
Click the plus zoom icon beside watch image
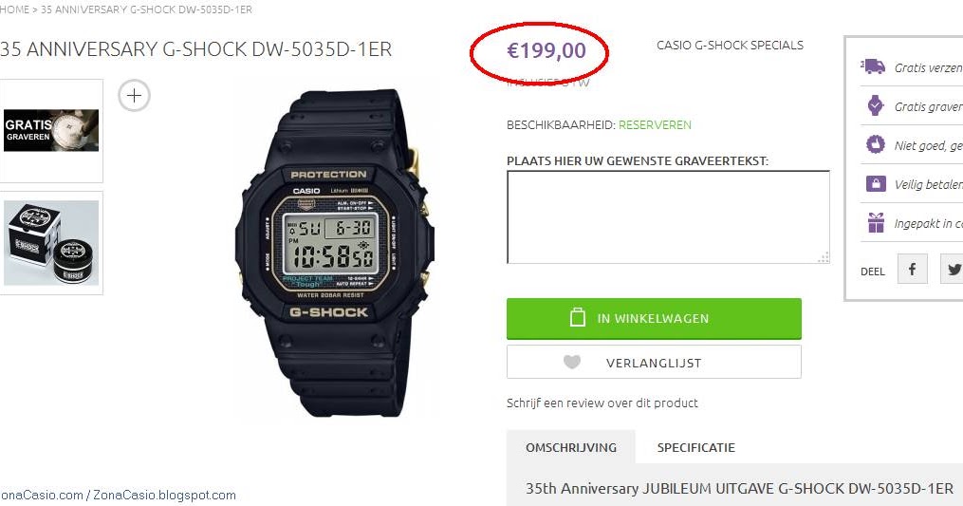tap(134, 95)
